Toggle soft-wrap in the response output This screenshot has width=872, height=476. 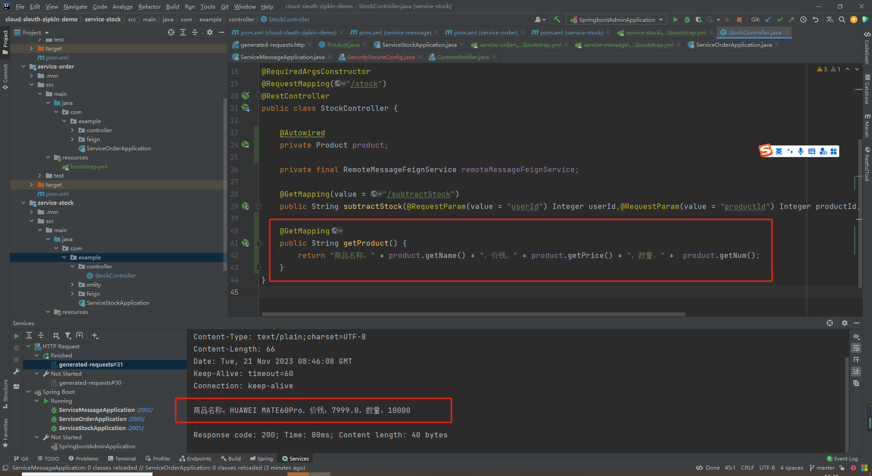(856, 348)
